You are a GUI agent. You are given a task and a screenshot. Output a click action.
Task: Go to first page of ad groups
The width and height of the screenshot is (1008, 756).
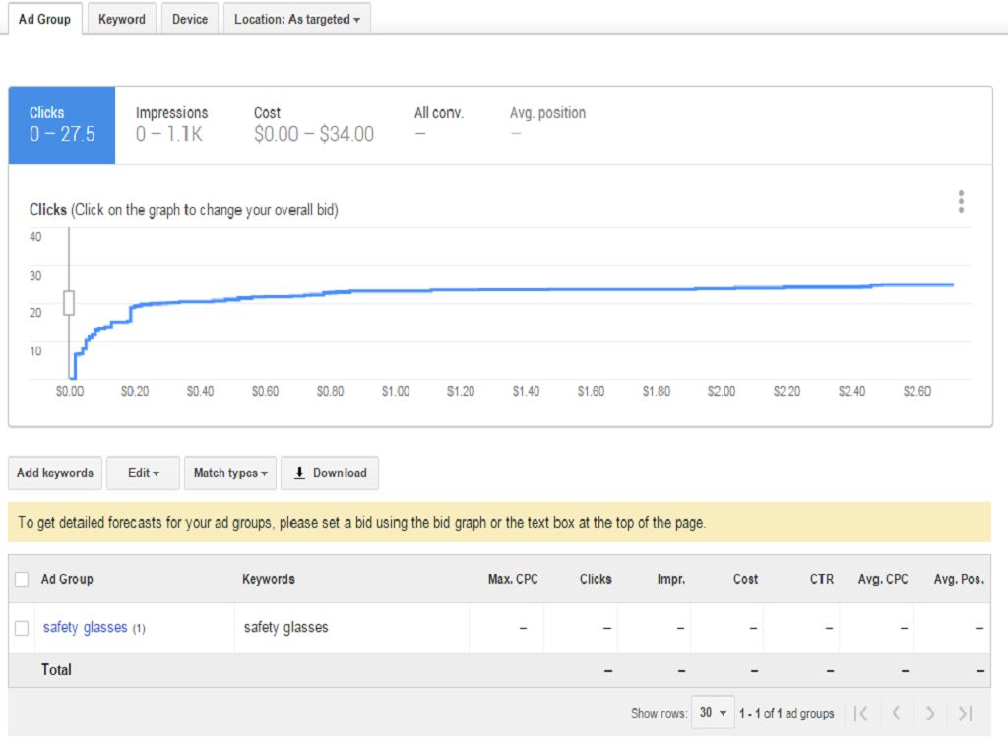861,713
